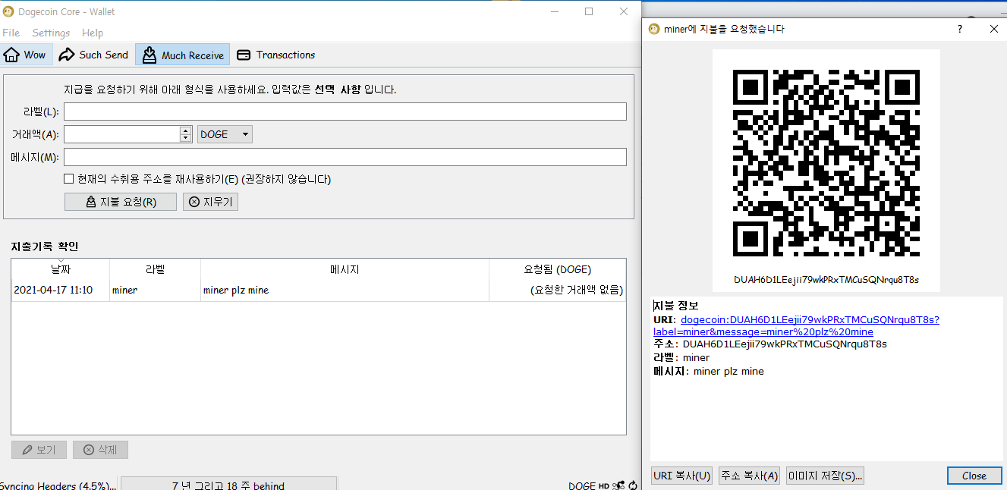Sort by the 메시지 column header
The width and height of the screenshot is (1007, 490).
pos(345,269)
